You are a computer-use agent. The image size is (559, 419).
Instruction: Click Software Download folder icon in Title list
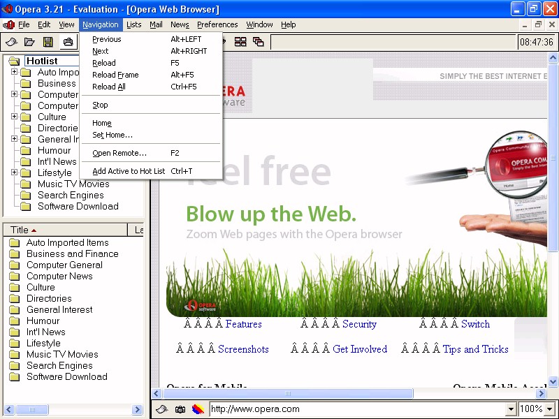(x=14, y=376)
